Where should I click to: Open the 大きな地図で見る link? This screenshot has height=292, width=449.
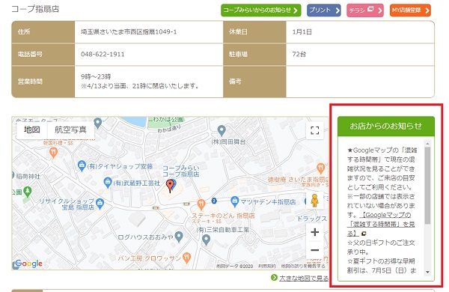point(303,278)
